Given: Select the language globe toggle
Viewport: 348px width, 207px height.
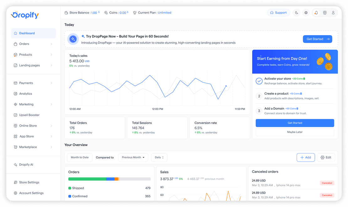Looking at the screenshot, I should [306, 13].
